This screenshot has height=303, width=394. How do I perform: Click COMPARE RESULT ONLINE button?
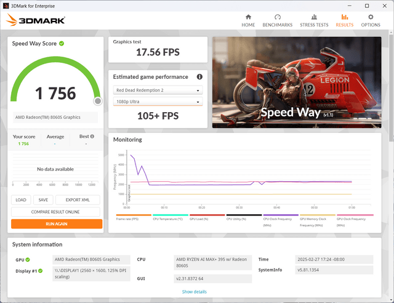click(x=55, y=212)
